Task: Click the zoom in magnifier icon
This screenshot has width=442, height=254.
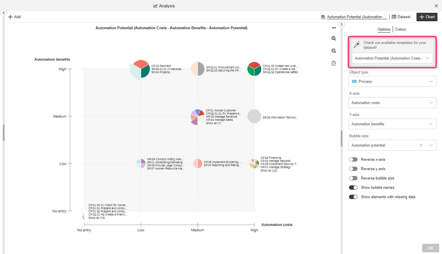Action: (334, 39)
